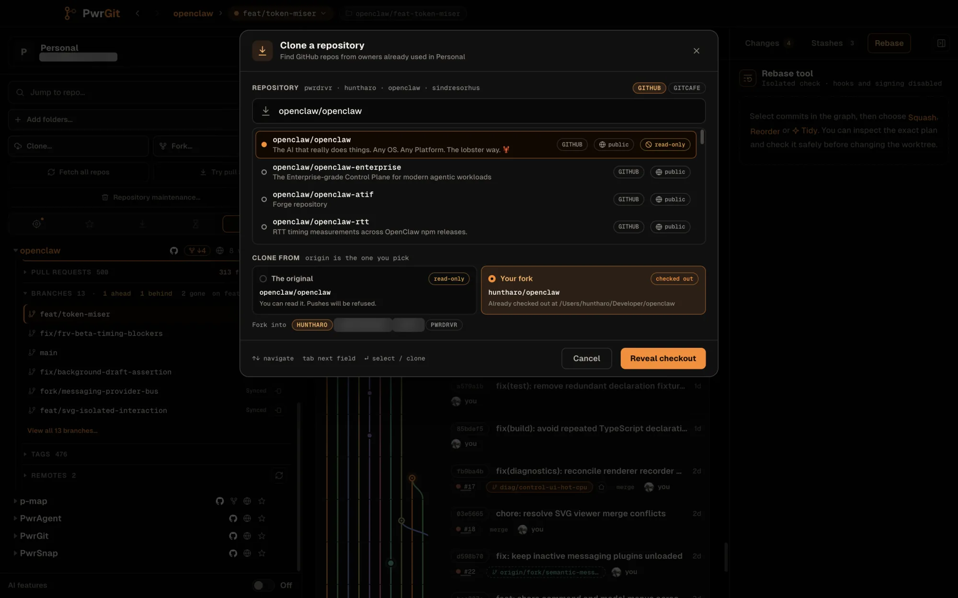
Task: Click the Clone button in sidebar
Action: 79,146
